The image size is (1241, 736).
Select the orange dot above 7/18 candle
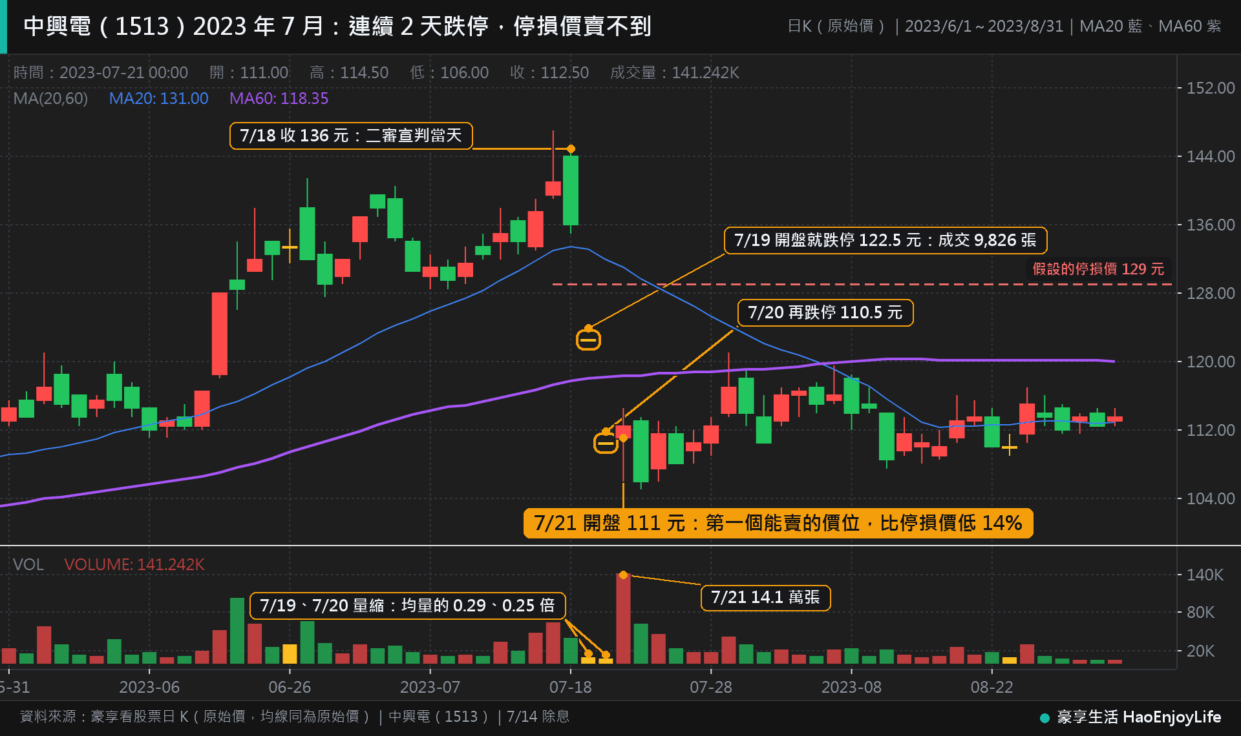point(571,149)
